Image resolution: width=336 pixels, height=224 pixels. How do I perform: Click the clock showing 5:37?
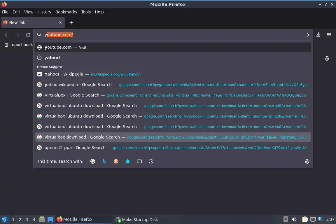click(330, 220)
